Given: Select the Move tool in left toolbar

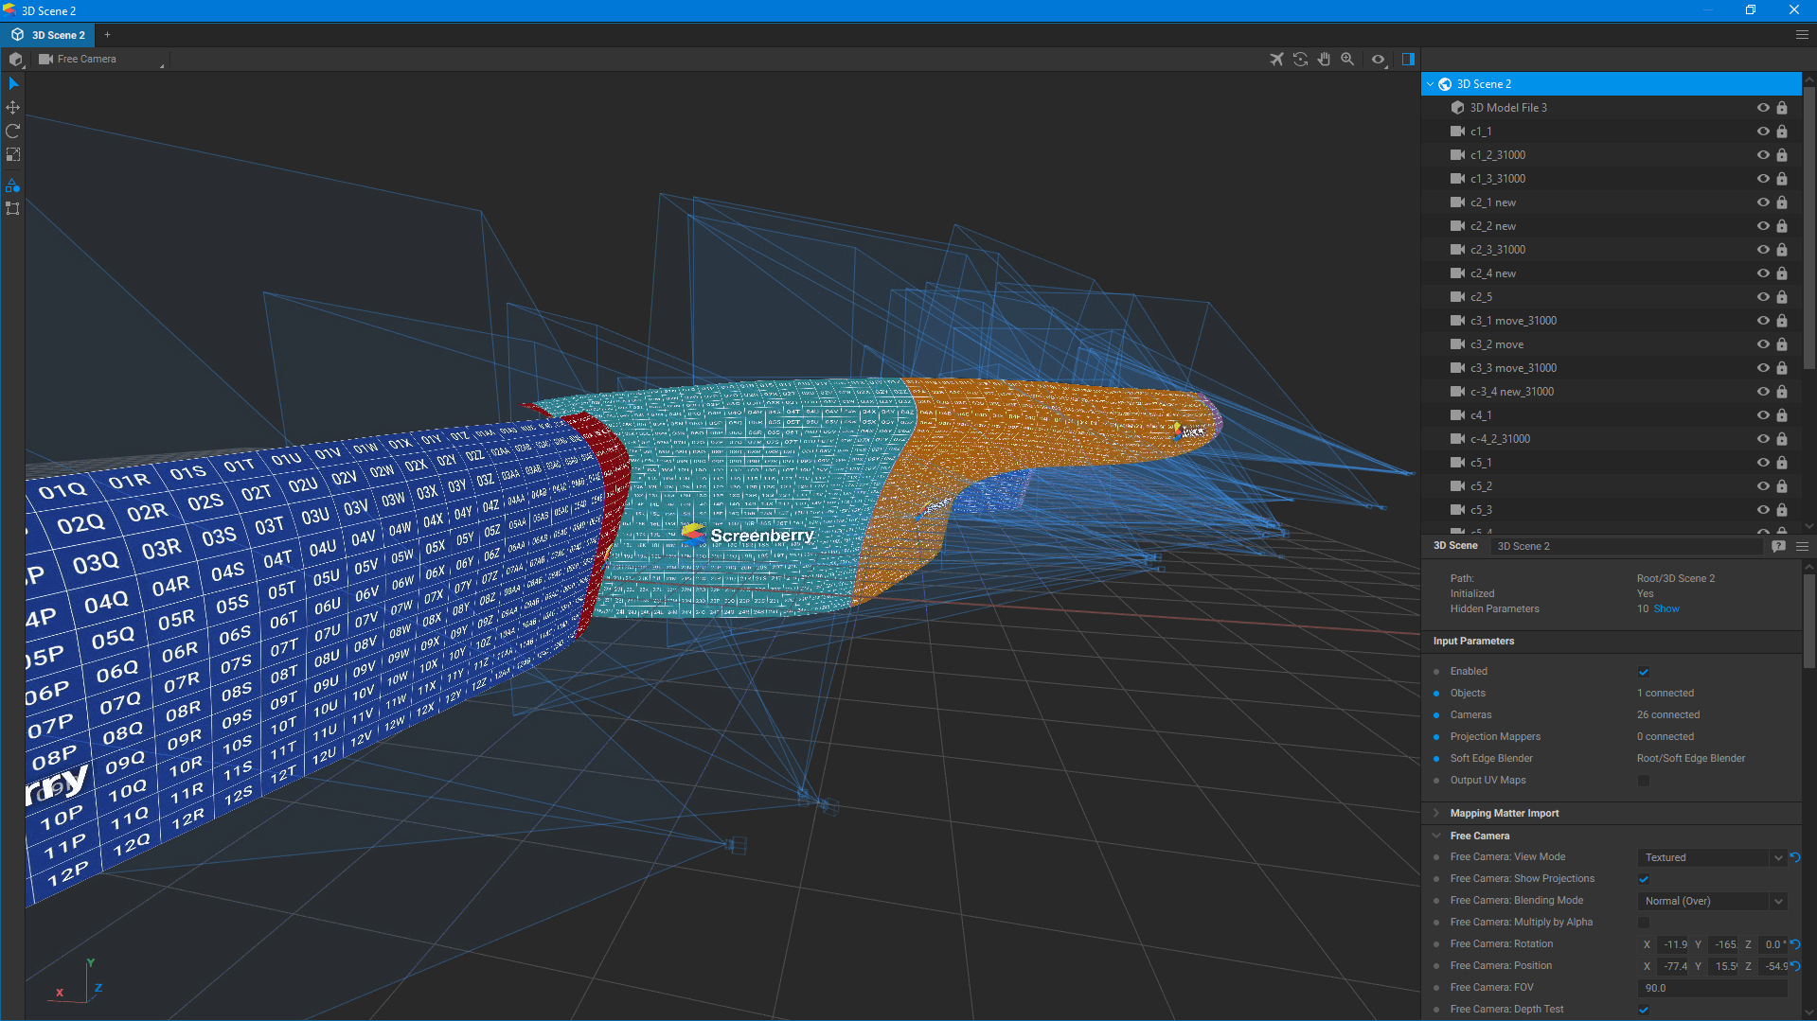Looking at the screenshot, I should [12, 107].
